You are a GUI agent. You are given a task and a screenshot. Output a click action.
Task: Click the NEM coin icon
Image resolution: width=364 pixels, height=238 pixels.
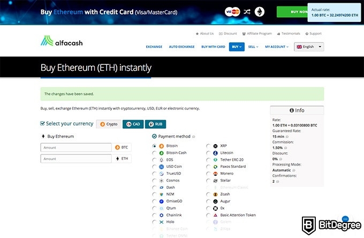click(x=161, y=194)
